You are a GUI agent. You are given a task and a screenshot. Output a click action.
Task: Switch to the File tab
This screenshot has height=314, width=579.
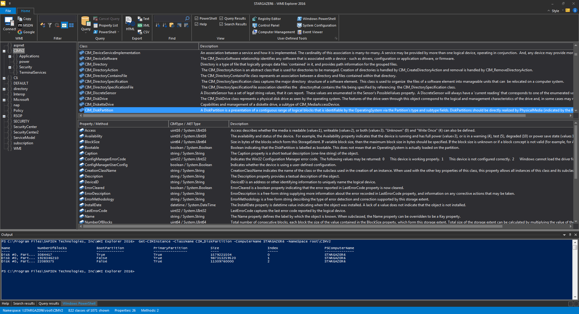8,11
